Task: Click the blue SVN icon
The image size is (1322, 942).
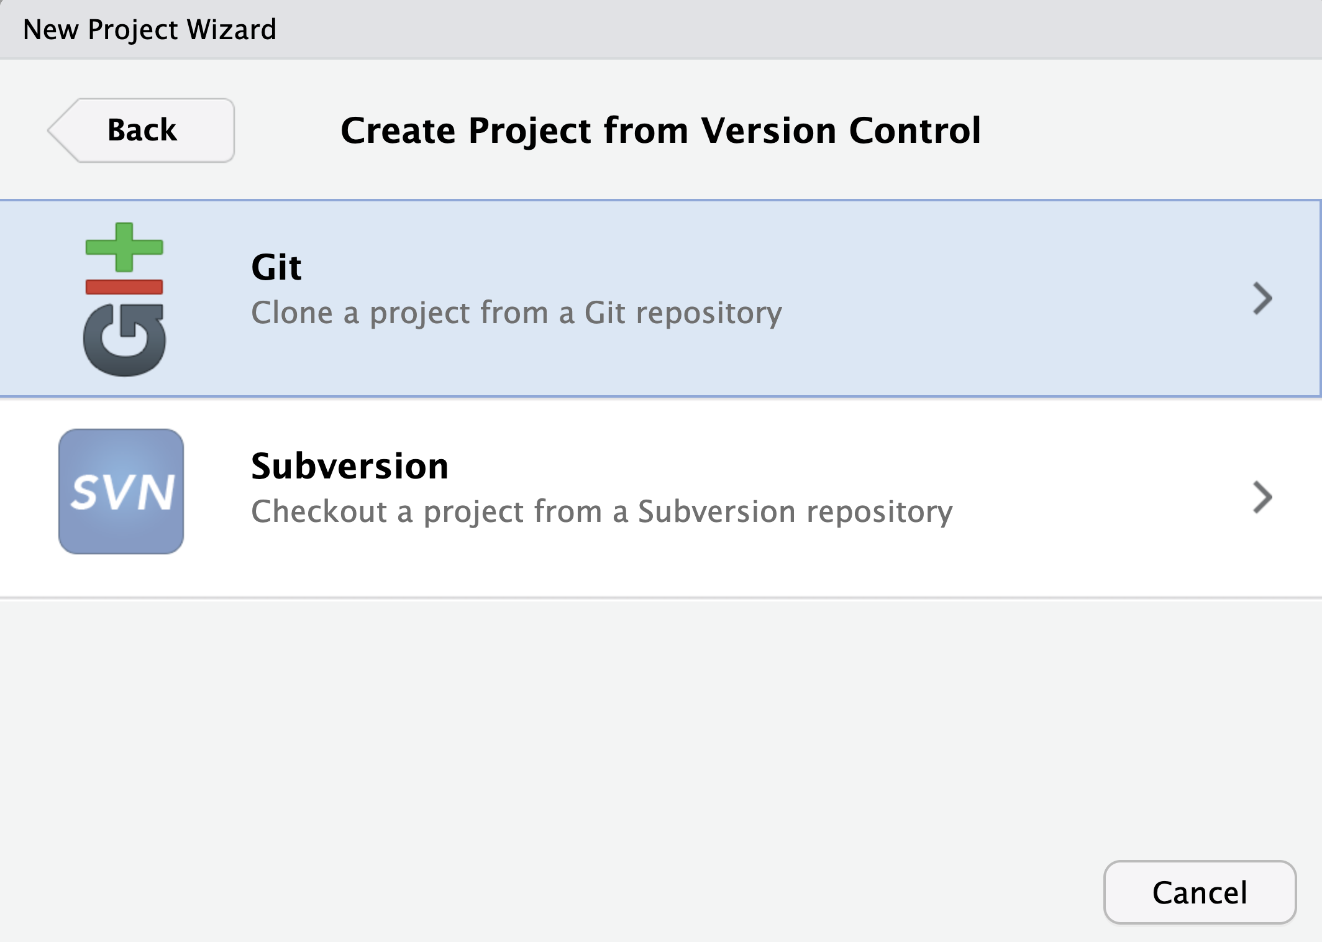Action: point(121,492)
